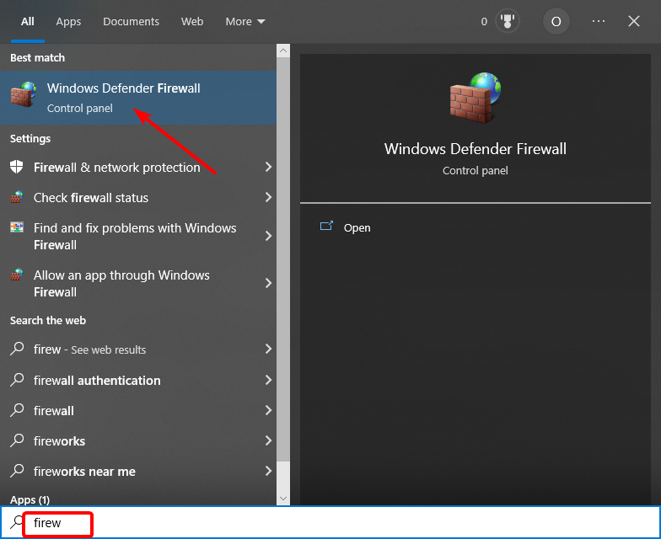Click the magnifier icon beside firew web result
The width and height of the screenshot is (661, 539).
click(x=17, y=349)
